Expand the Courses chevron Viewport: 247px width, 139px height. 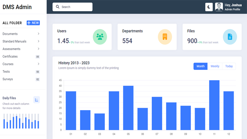coord(39,64)
